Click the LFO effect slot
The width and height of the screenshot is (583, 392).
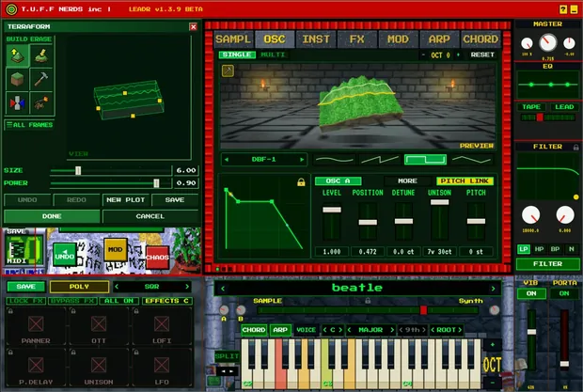[162, 368]
